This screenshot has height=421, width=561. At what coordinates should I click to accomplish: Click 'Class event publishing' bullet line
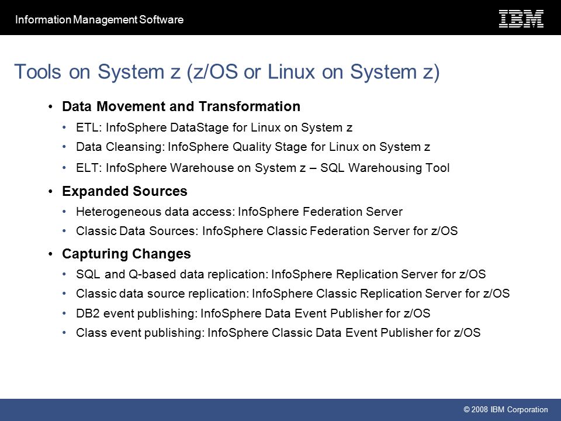click(278, 333)
